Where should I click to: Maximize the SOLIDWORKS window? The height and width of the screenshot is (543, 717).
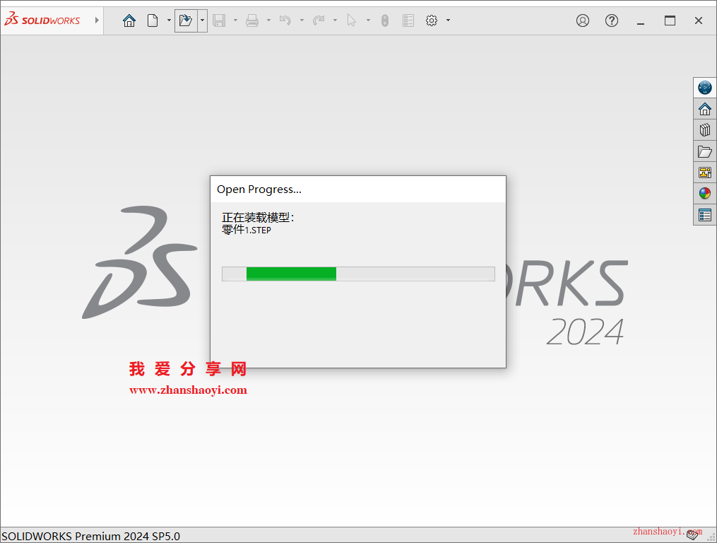[670, 21]
